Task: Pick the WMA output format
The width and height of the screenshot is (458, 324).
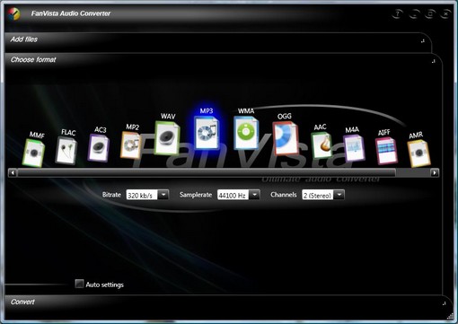Action: (x=246, y=133)
